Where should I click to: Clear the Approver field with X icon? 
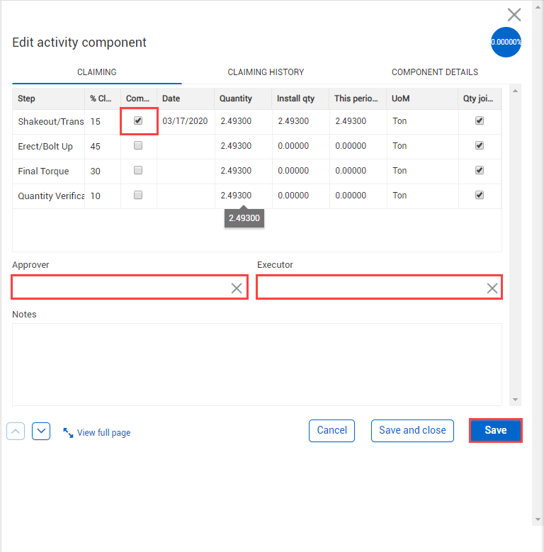(x=237, y=288)
